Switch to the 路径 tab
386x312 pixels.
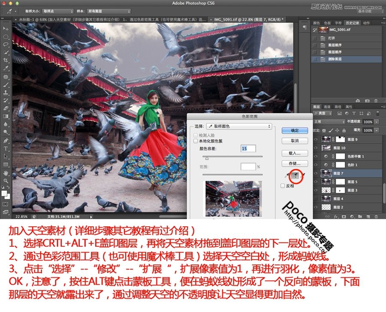(x=337, y=106)
